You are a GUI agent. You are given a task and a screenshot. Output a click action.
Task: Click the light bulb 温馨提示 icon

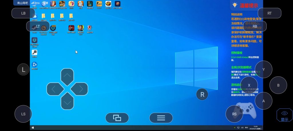235,5
